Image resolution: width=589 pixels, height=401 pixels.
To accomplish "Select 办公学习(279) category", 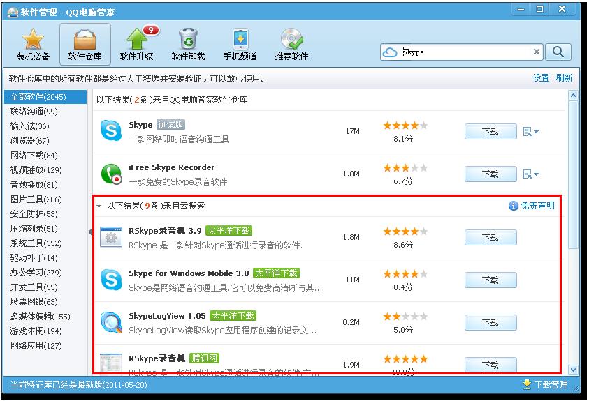I will (x=36, y=273).
